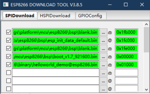150x94 pixels.
Task: Browse for file at address 0x1fb000
Action: click(x=104, y=32)
